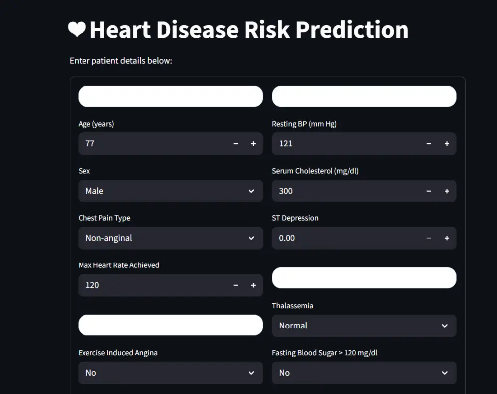Increase Age using the plus stepper
This screenshot has height=394, width=497.
click(x=253, y=144)
